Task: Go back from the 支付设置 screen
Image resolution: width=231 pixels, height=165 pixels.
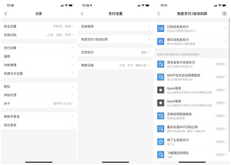Action: pos(82,14)
